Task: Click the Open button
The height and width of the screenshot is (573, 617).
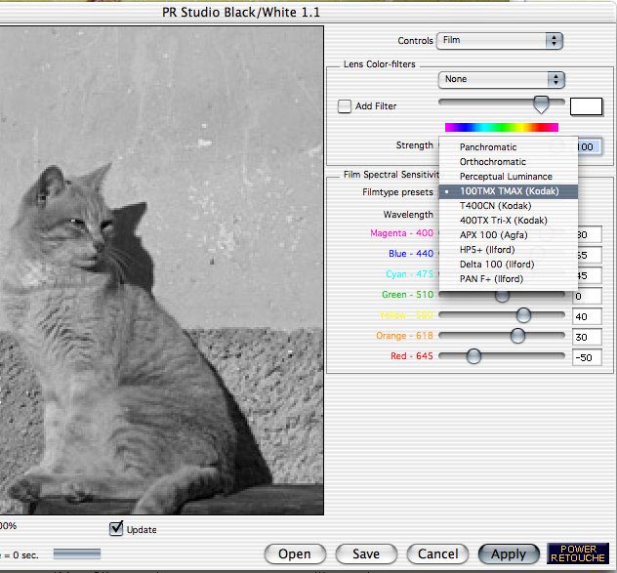Action: tap(294, 553)
